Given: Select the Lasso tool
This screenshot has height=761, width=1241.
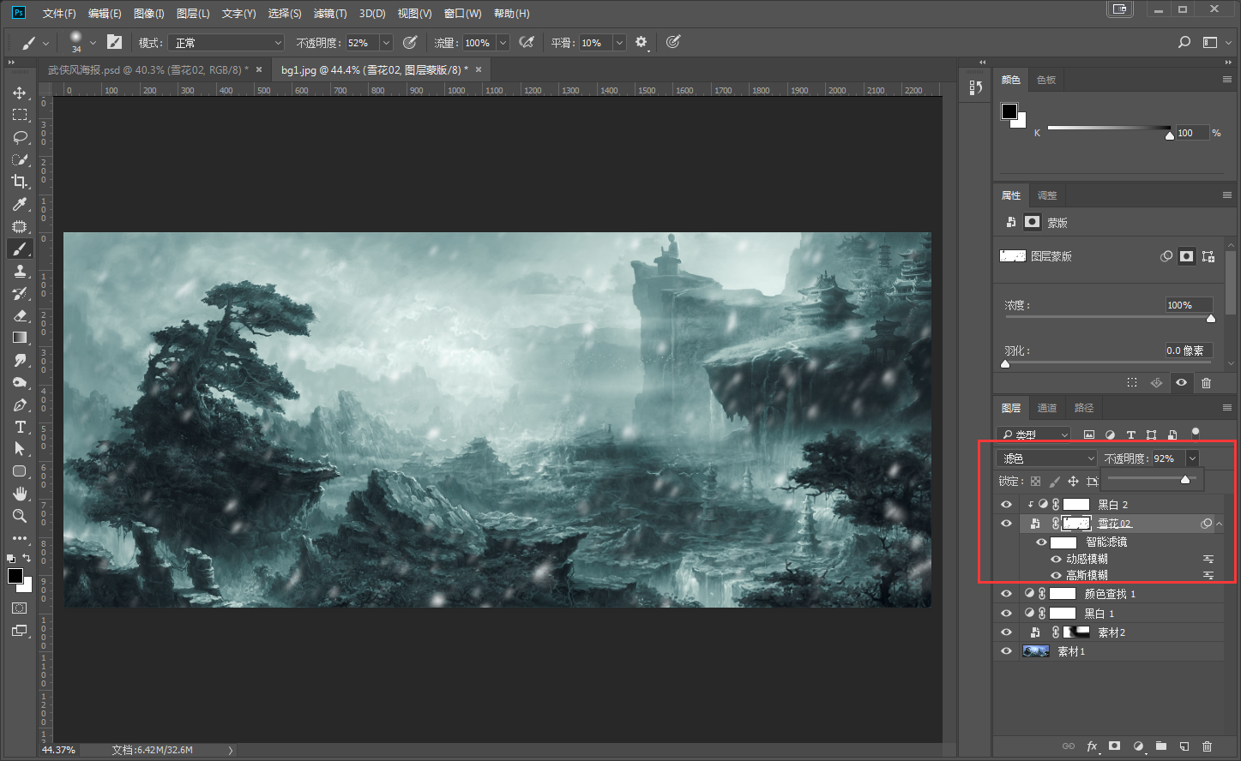Looking at the screenshot, I should pyautogui.click(x=20, y=137).
